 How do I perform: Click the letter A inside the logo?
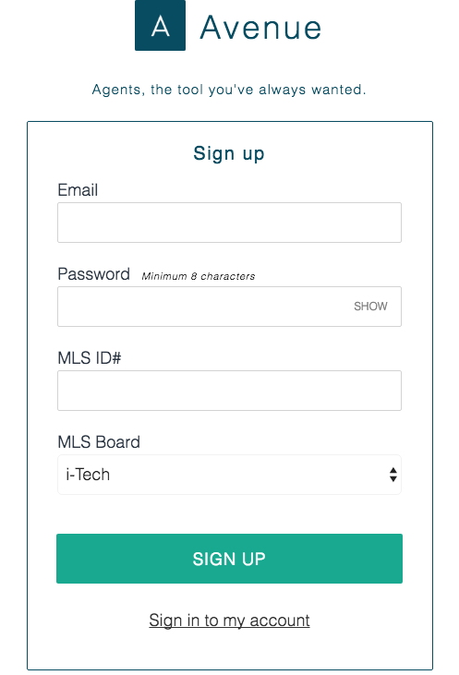(x=160, y=26)
